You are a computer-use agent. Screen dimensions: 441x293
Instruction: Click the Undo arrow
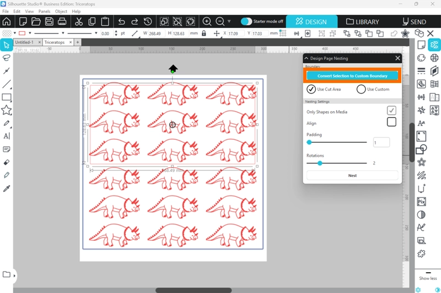[121, 21]
